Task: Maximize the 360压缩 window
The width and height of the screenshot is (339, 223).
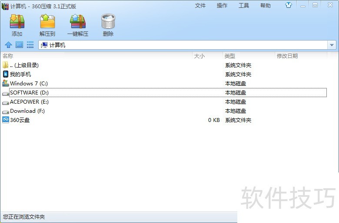Action: point(315,5)
